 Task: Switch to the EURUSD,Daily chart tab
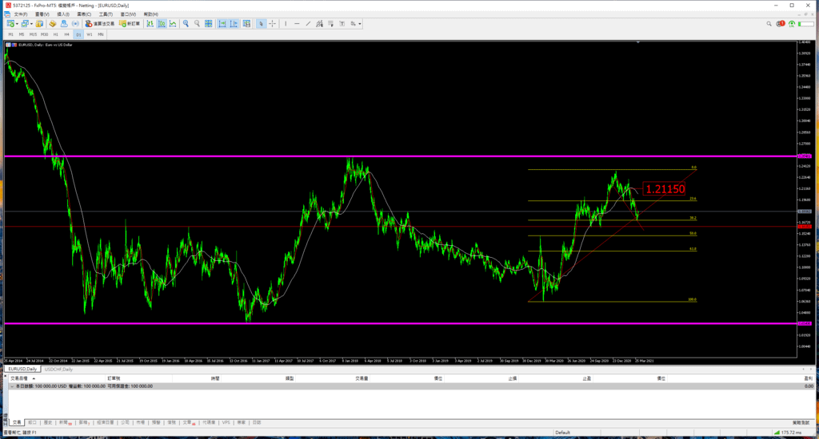(x=22, y=369)
